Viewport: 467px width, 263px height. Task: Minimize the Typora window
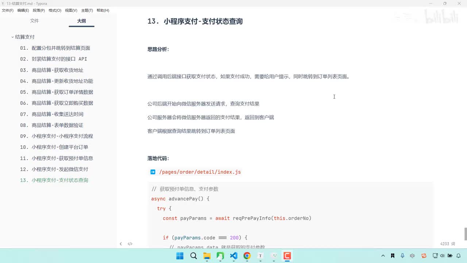click(x=431, y=3)
